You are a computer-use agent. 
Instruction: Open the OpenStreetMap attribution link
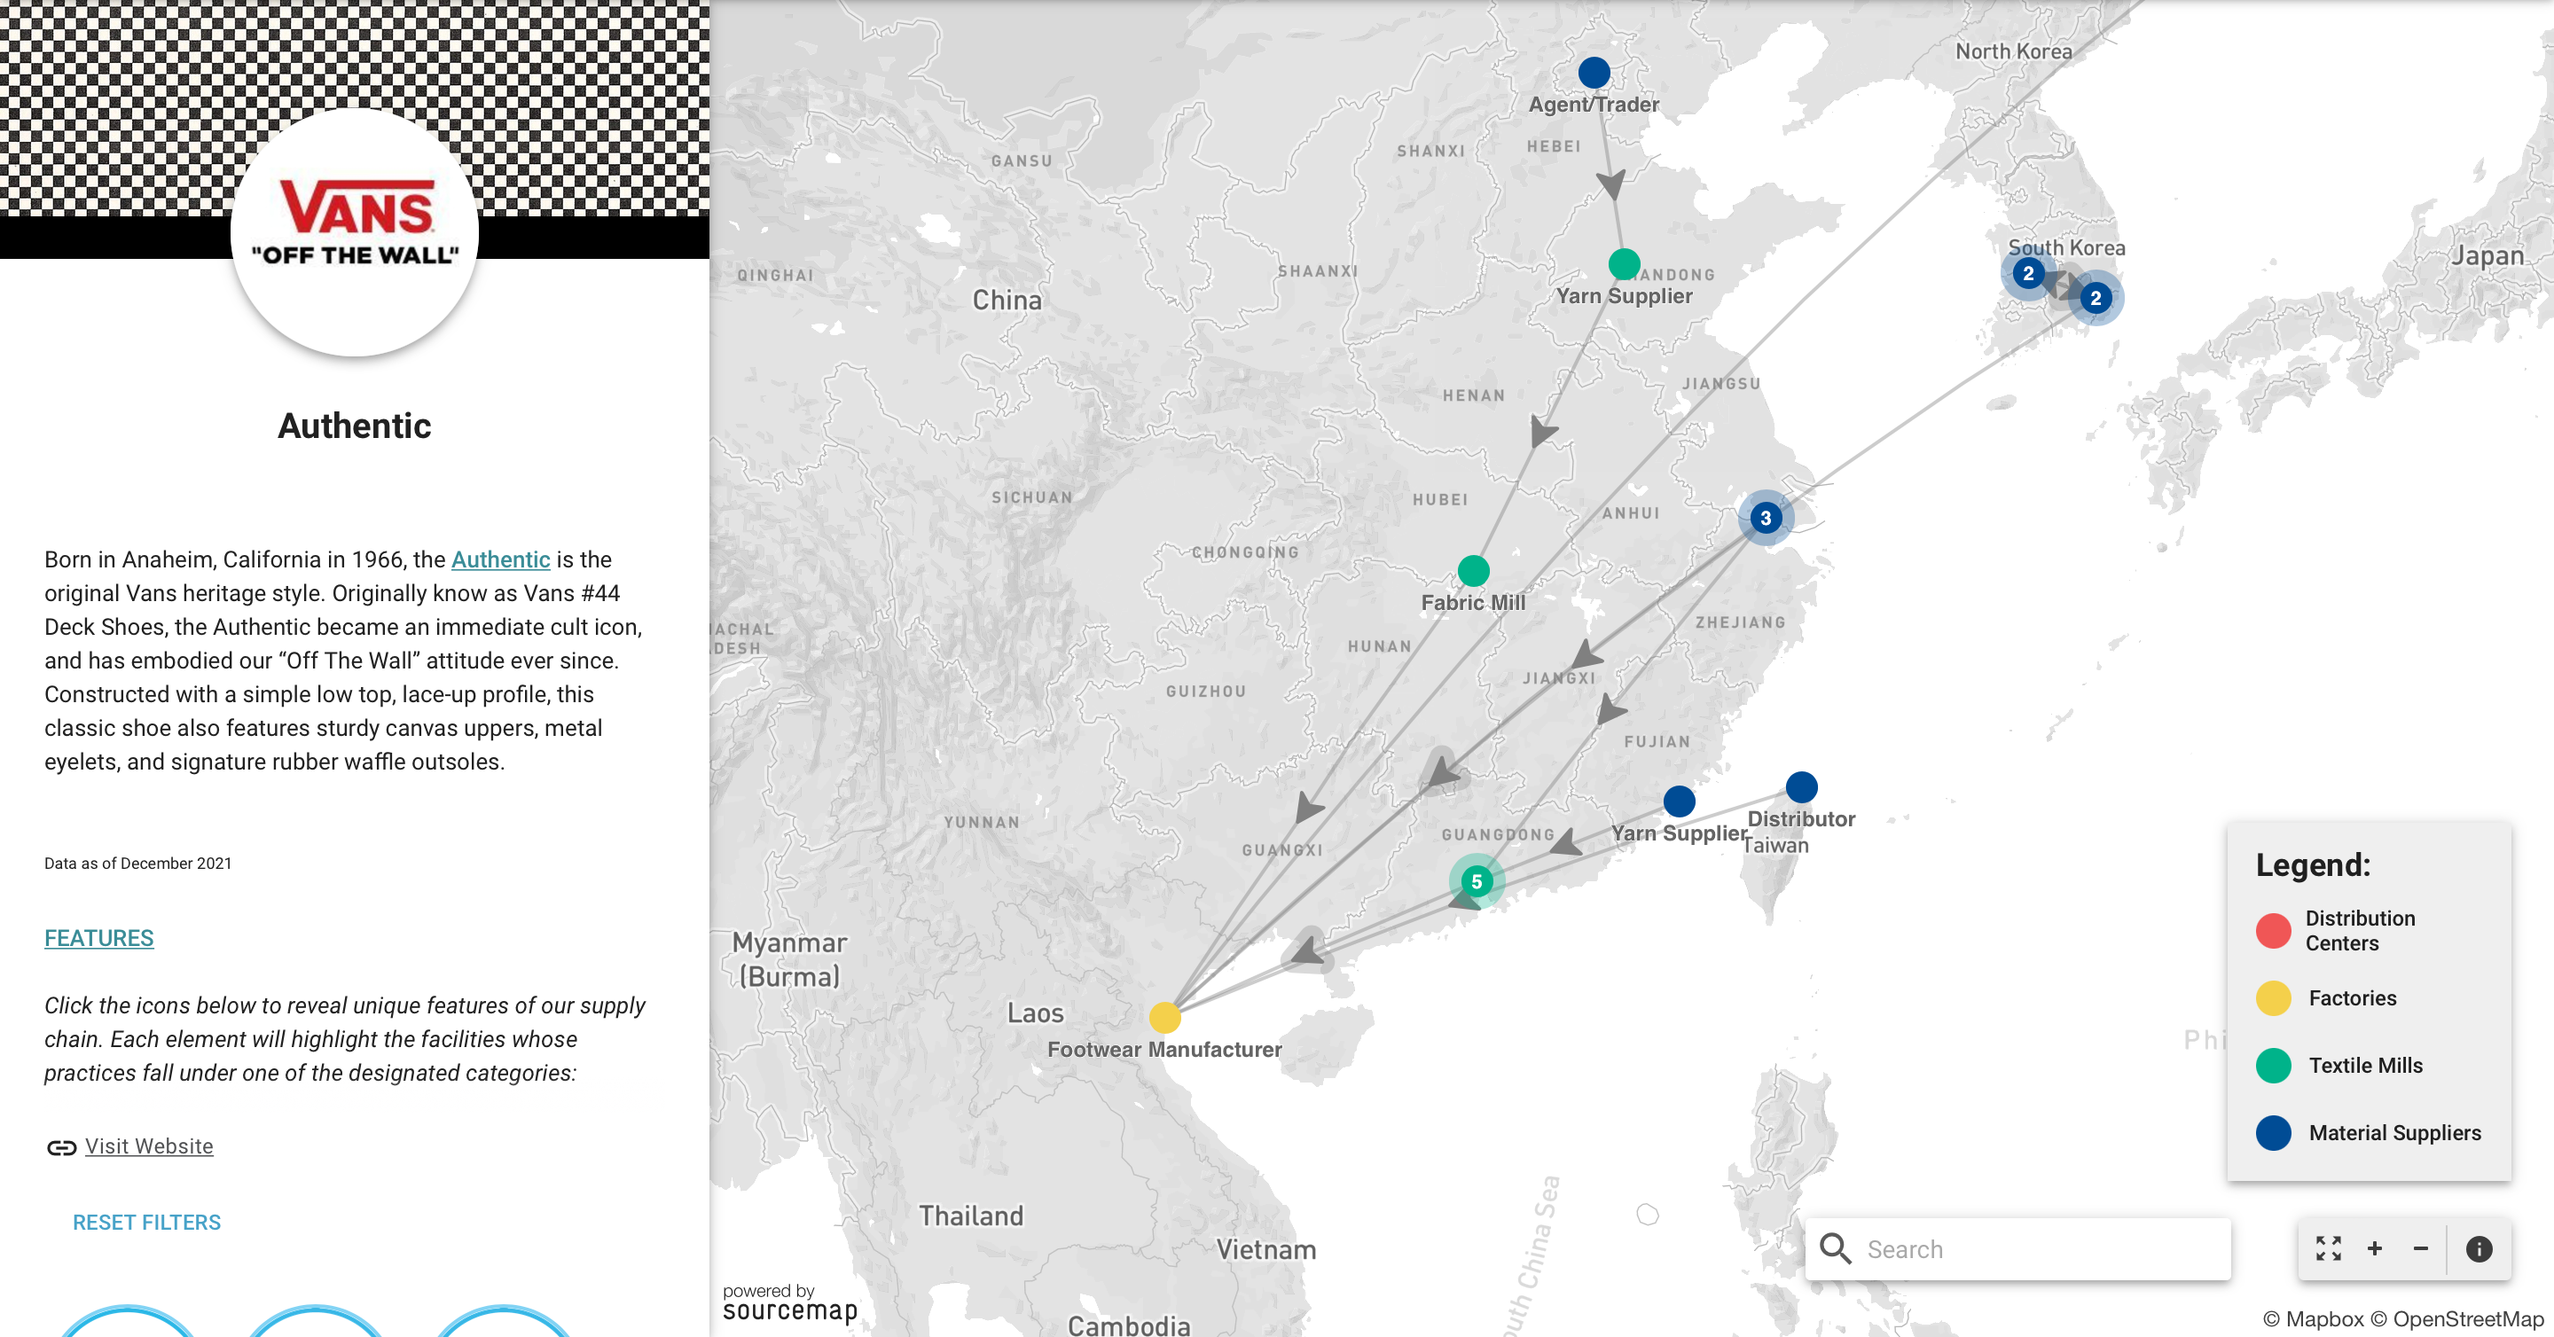[x=2456, y=1319]
